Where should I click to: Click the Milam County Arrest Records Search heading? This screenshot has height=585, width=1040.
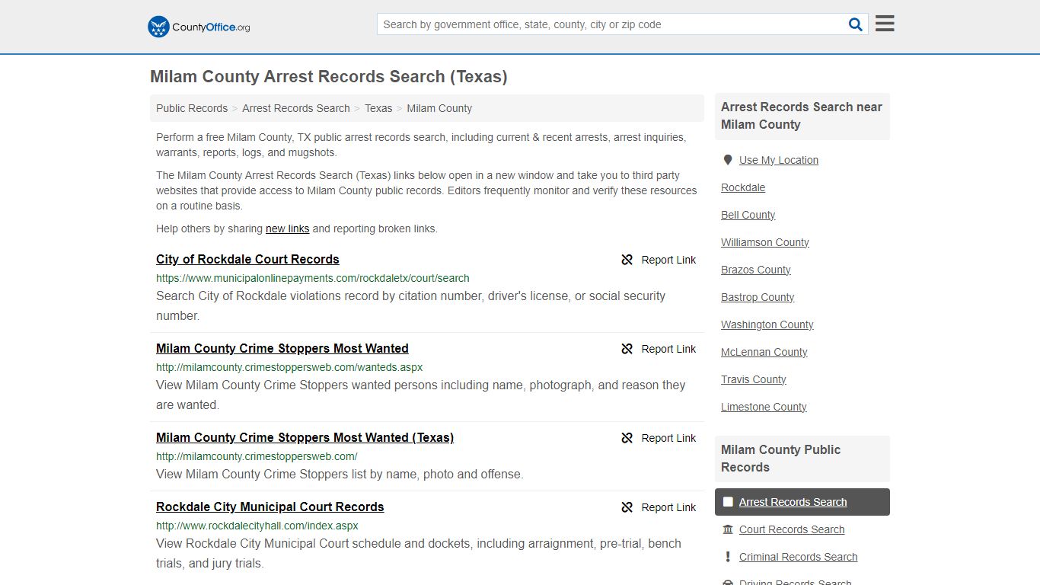click(329, 77)
